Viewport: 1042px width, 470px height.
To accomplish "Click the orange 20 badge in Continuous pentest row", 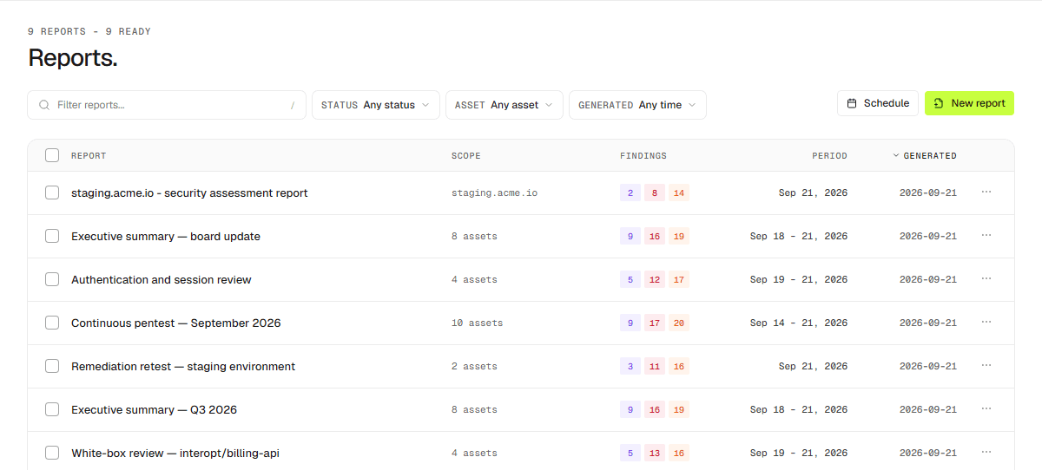I will [679, 323].
